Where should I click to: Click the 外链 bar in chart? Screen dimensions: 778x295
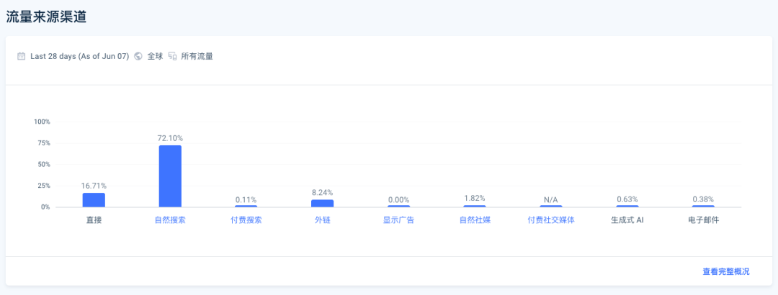[x=323, y=204]
